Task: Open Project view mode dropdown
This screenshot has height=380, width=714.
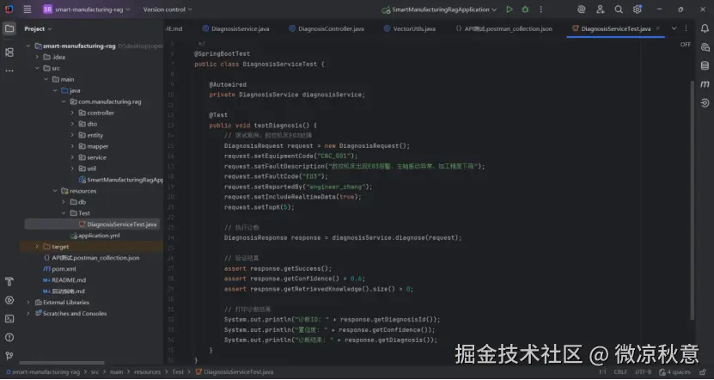Action: (39, 28)
